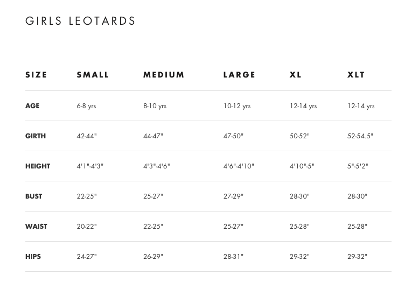Click the BUST row label
The image size is (412, 296).
(x=33, y=196)
